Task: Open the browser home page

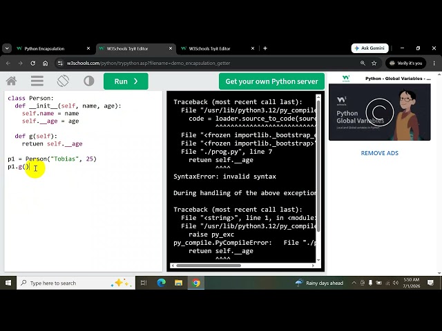Action: click(46, 63)
